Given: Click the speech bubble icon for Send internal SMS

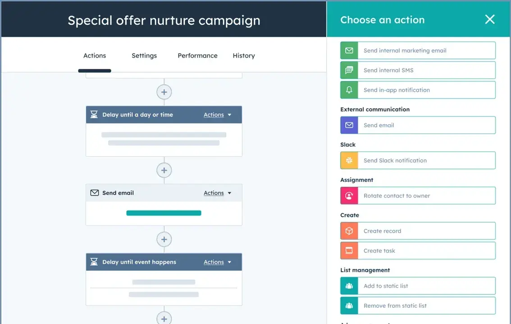Looking at the screenshot, I should click(349, 70).
